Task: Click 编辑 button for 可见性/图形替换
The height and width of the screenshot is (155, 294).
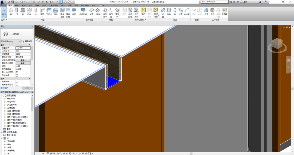Action: click(23, 60)
